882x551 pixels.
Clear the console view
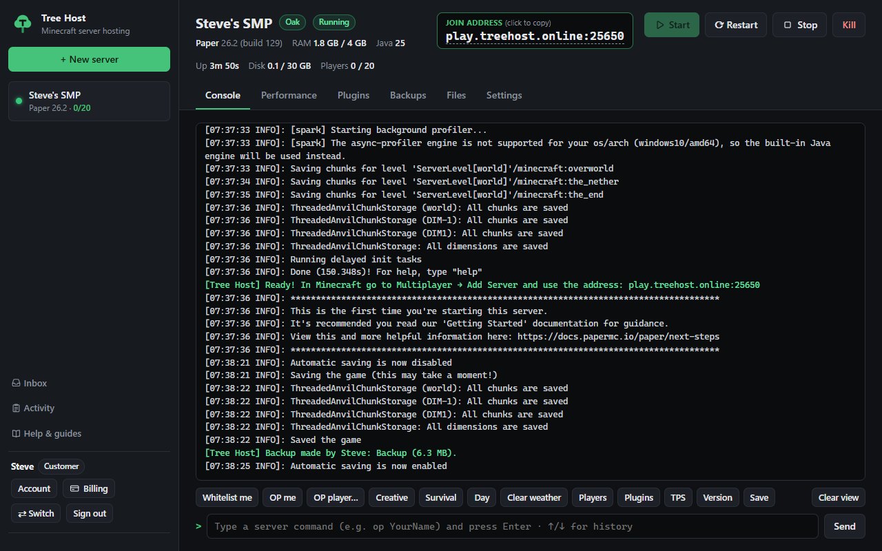click(839, 497)
